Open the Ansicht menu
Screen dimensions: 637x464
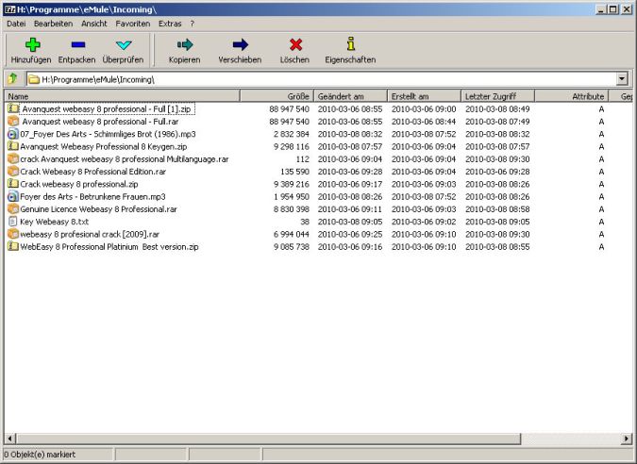coord(93,24)
